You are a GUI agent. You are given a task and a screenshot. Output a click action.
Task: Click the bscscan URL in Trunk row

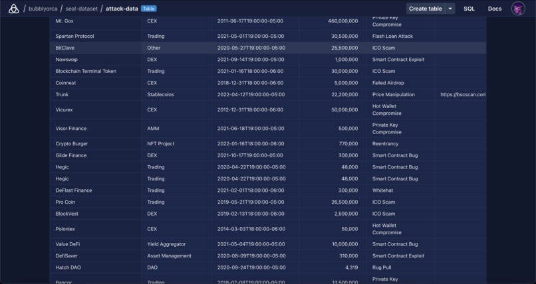coord(463,94)
